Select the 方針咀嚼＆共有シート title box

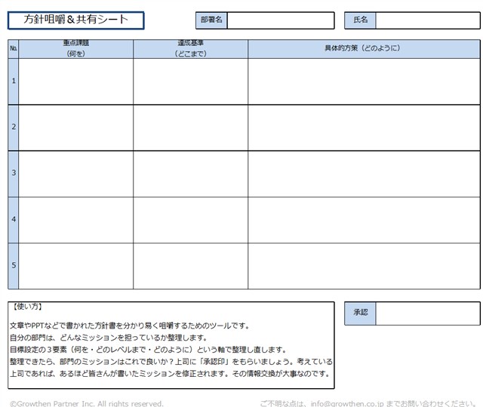coord(76,20)
